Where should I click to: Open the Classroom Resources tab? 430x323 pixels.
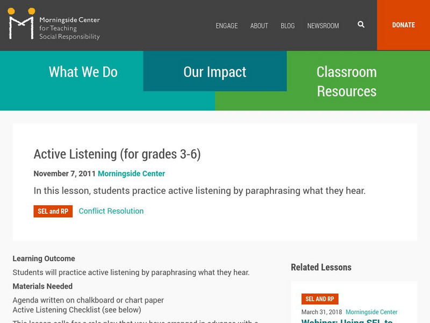pyautogui.click(x=347, y=81)
